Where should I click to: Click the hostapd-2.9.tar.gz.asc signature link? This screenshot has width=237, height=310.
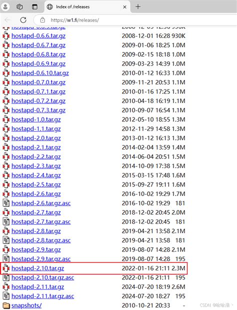(41, 259)
